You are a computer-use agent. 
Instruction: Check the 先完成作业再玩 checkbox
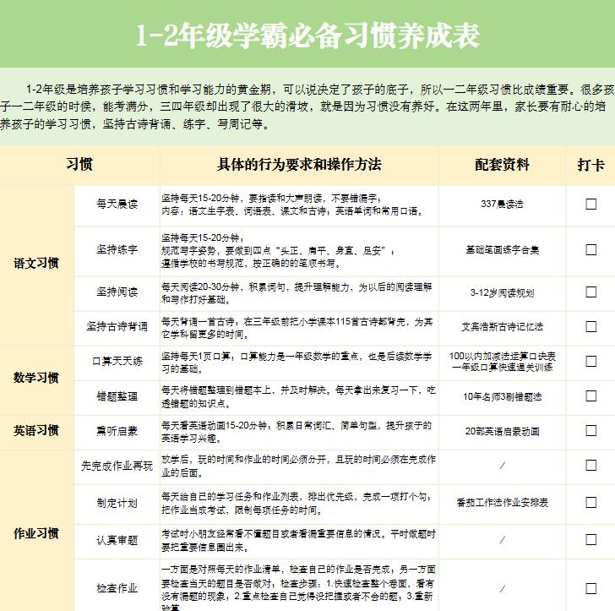591,466
